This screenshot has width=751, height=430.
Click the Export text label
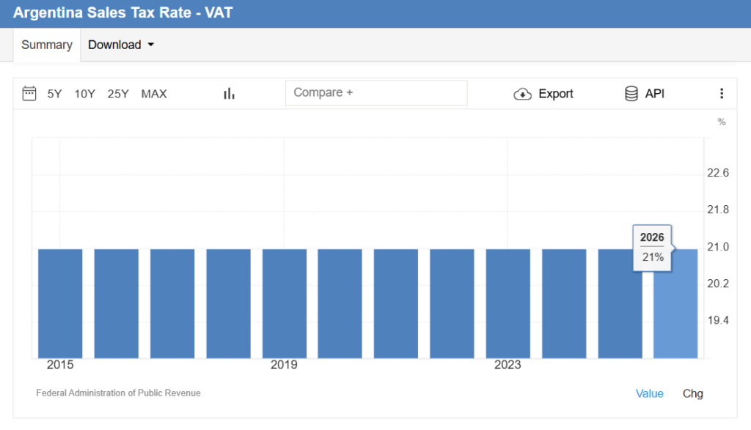coord(556,94)
